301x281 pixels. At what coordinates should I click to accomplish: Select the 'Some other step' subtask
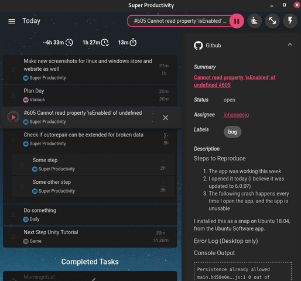click(x=93, y=186)
